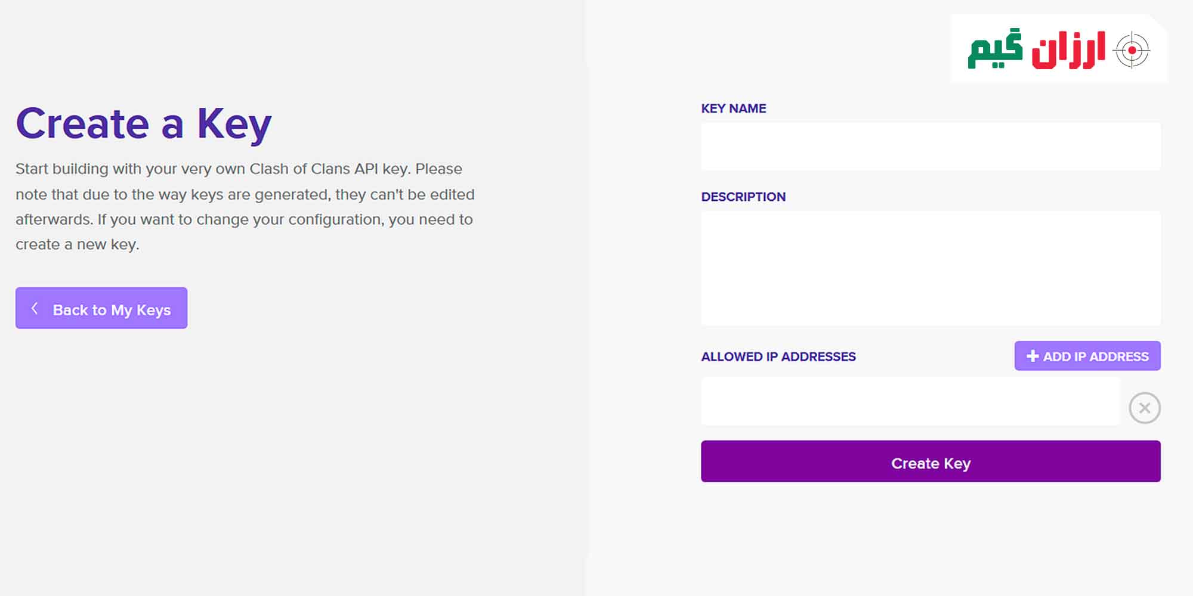The width and height of the screenshot is (1193, 596).
Task: Click the 'create a new key.' text line
Action: (78, 244)
